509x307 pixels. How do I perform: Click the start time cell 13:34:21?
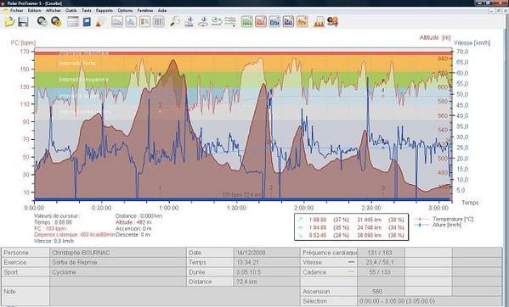[267, 262]
